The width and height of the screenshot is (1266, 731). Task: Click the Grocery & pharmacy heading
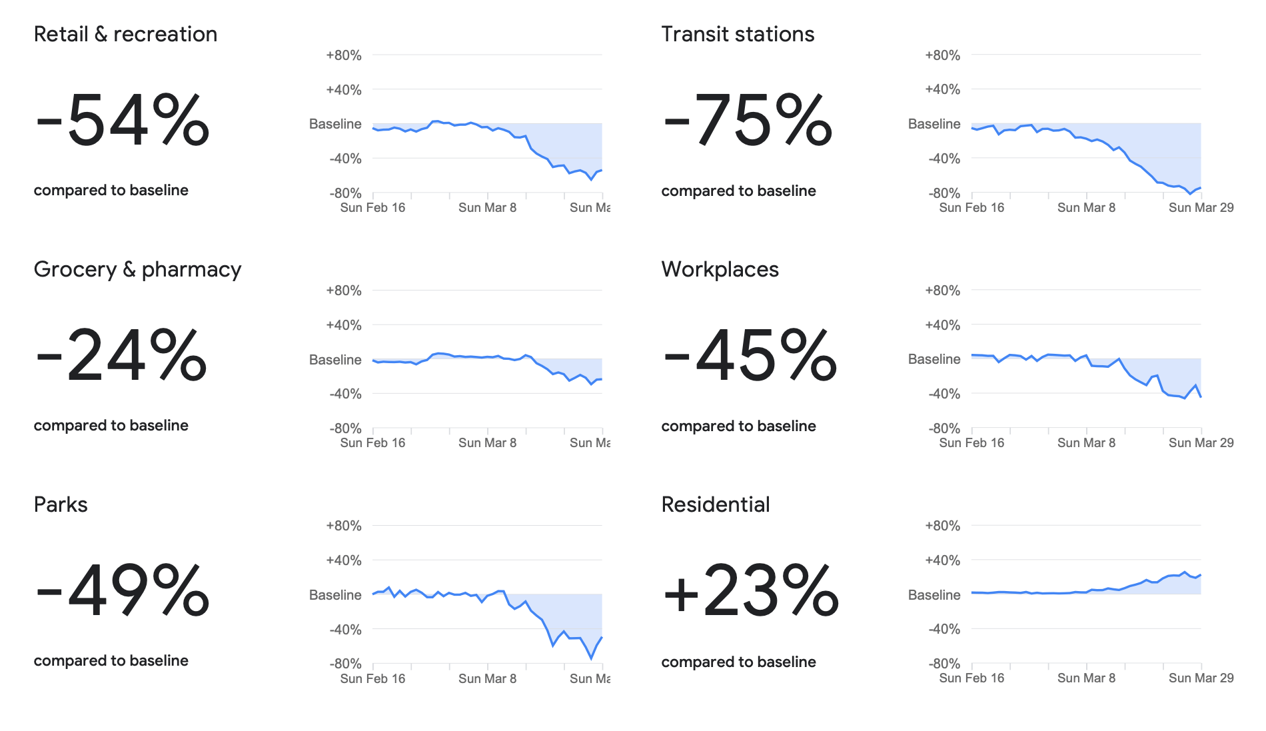(x=137, y=269)
